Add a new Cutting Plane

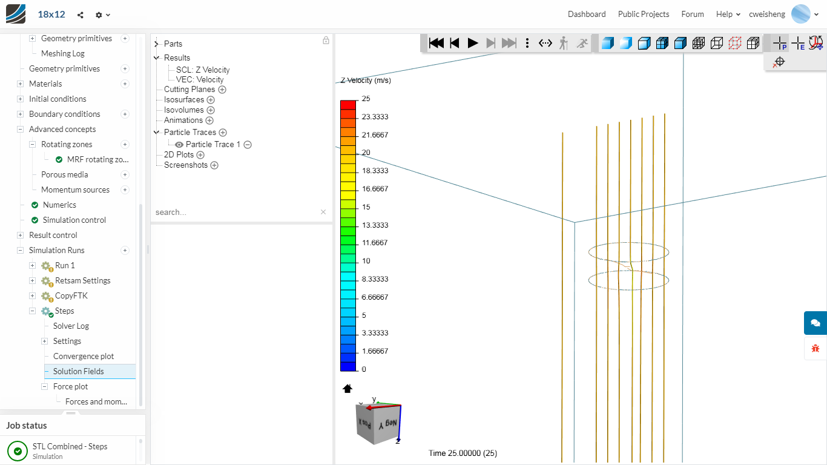point(222,90)
